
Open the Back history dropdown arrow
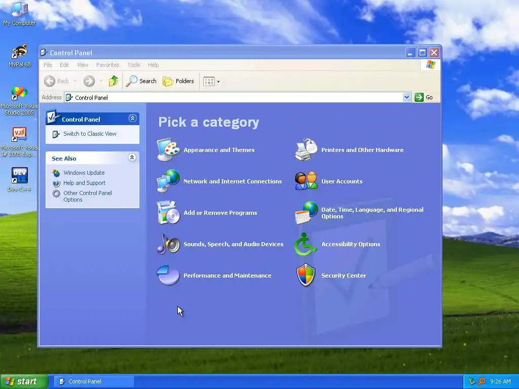click(75, 81)
